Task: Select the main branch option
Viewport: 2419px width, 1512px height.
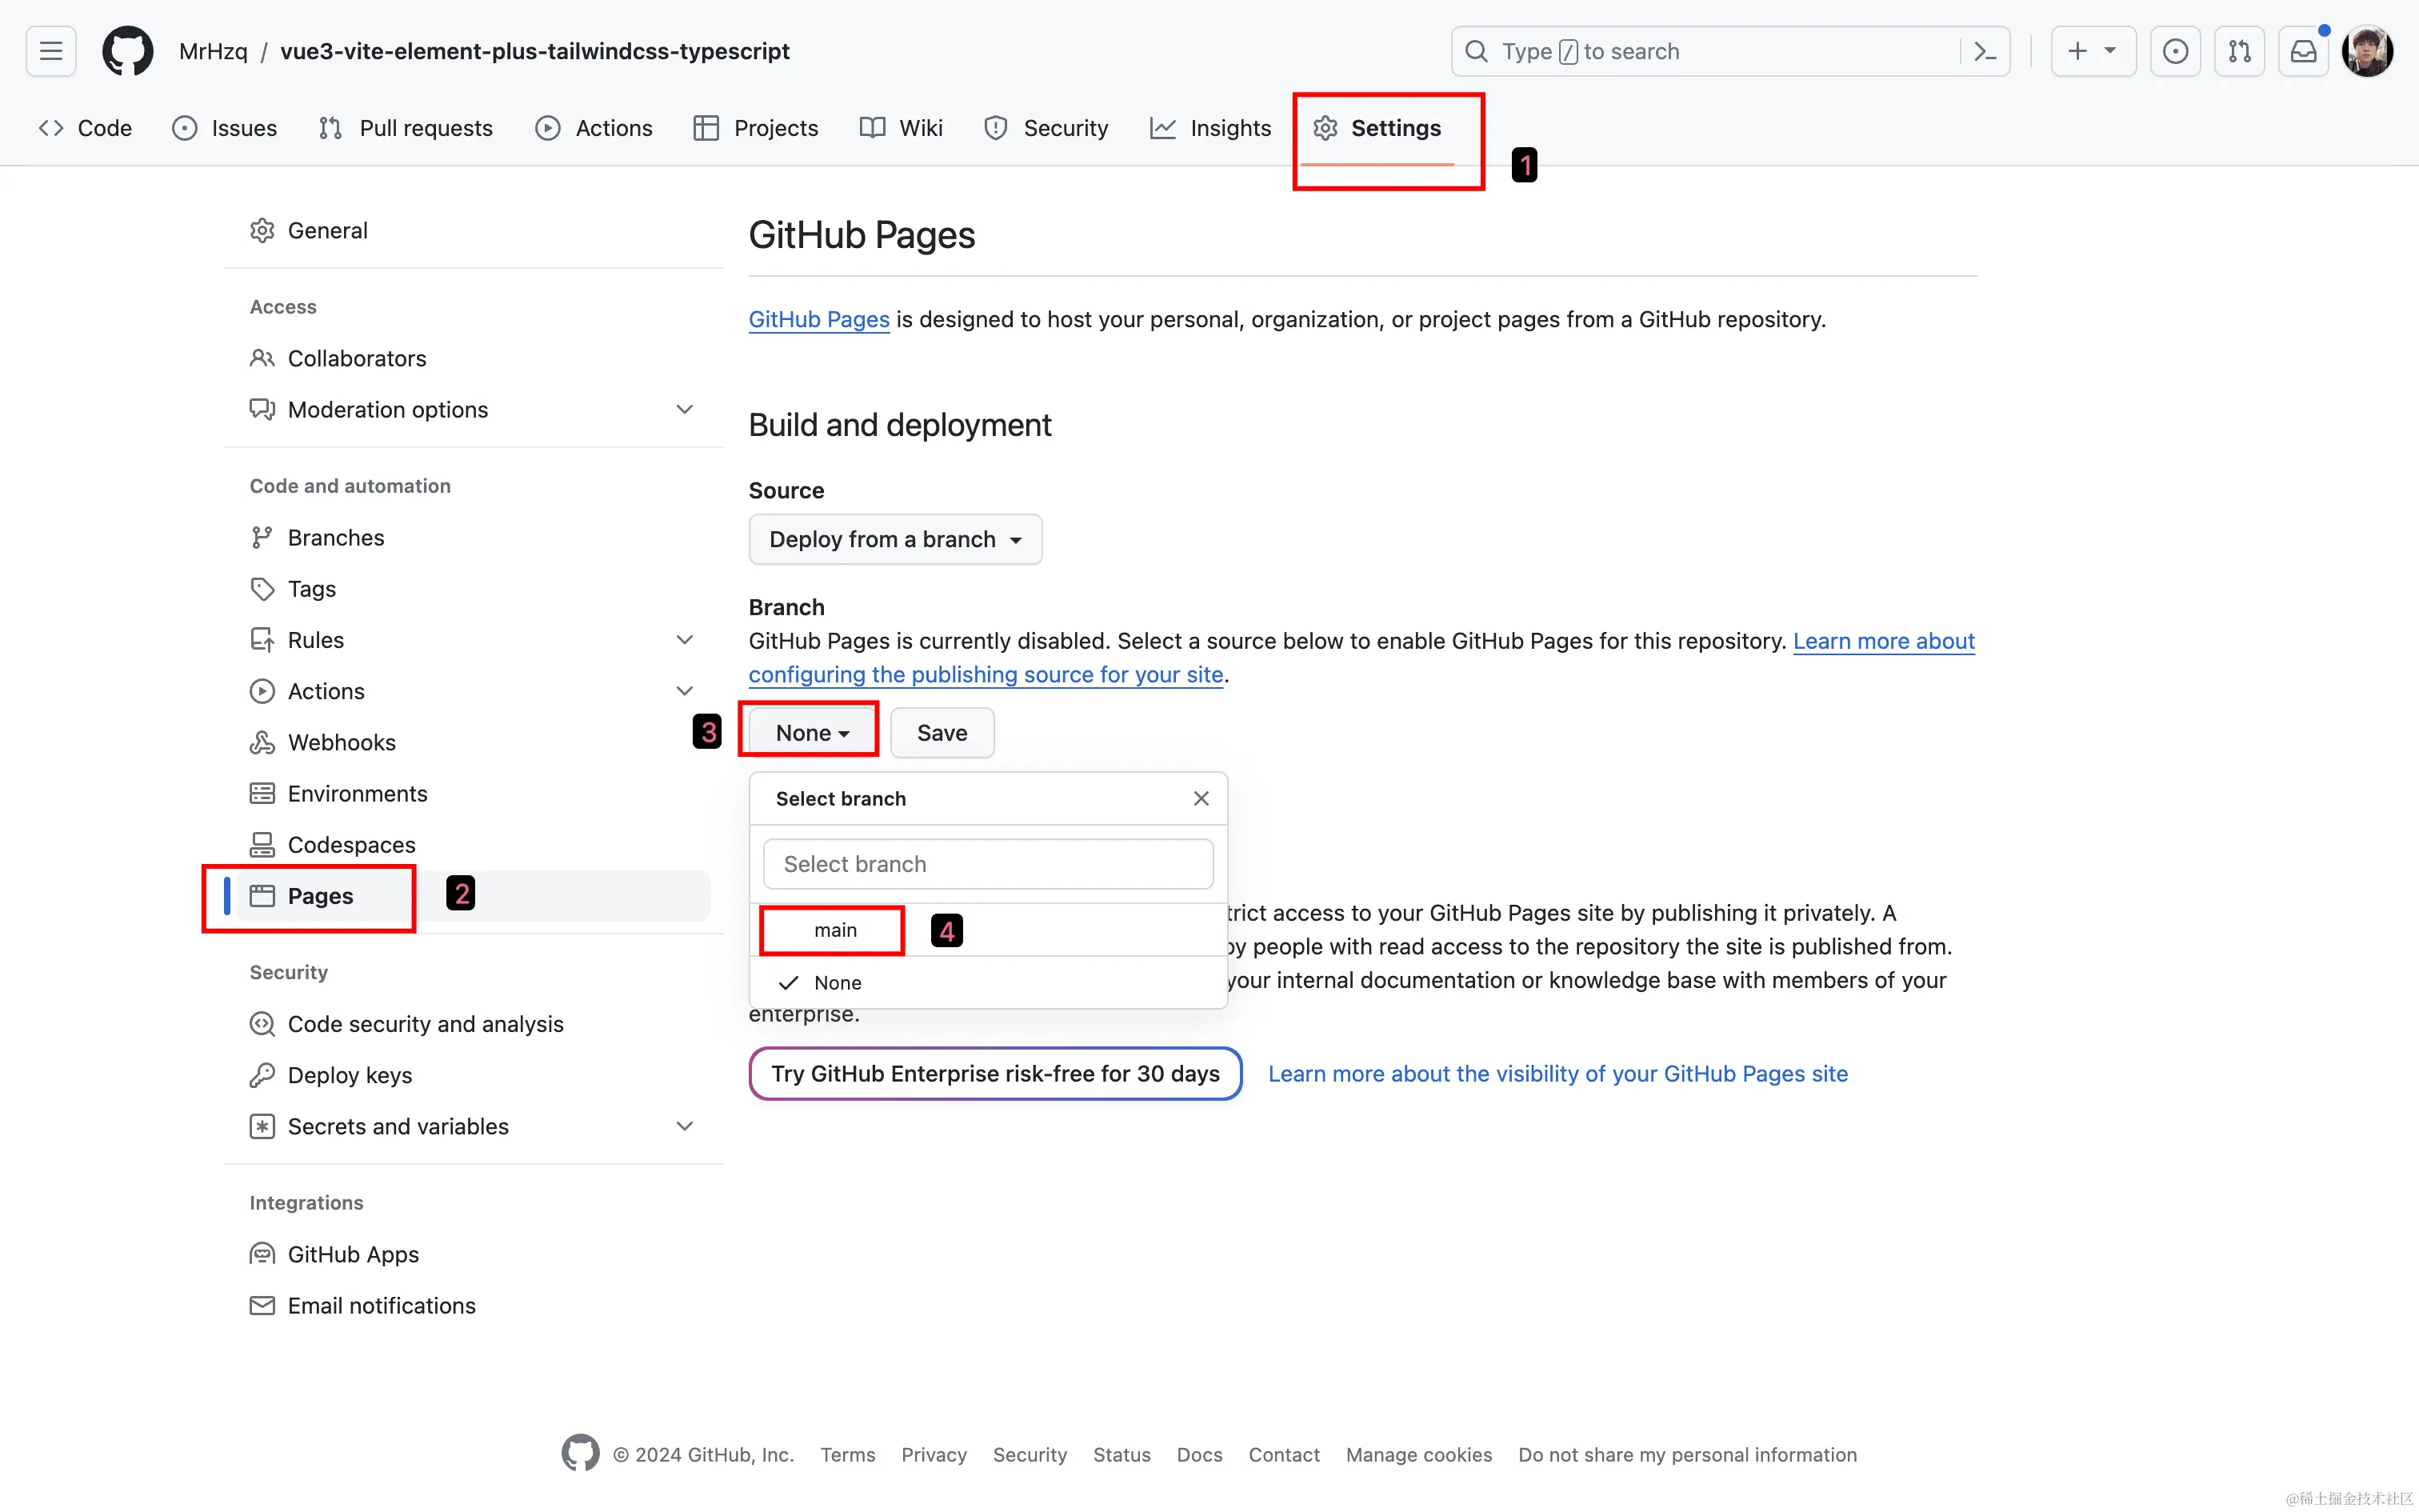Action: (836, 930)
